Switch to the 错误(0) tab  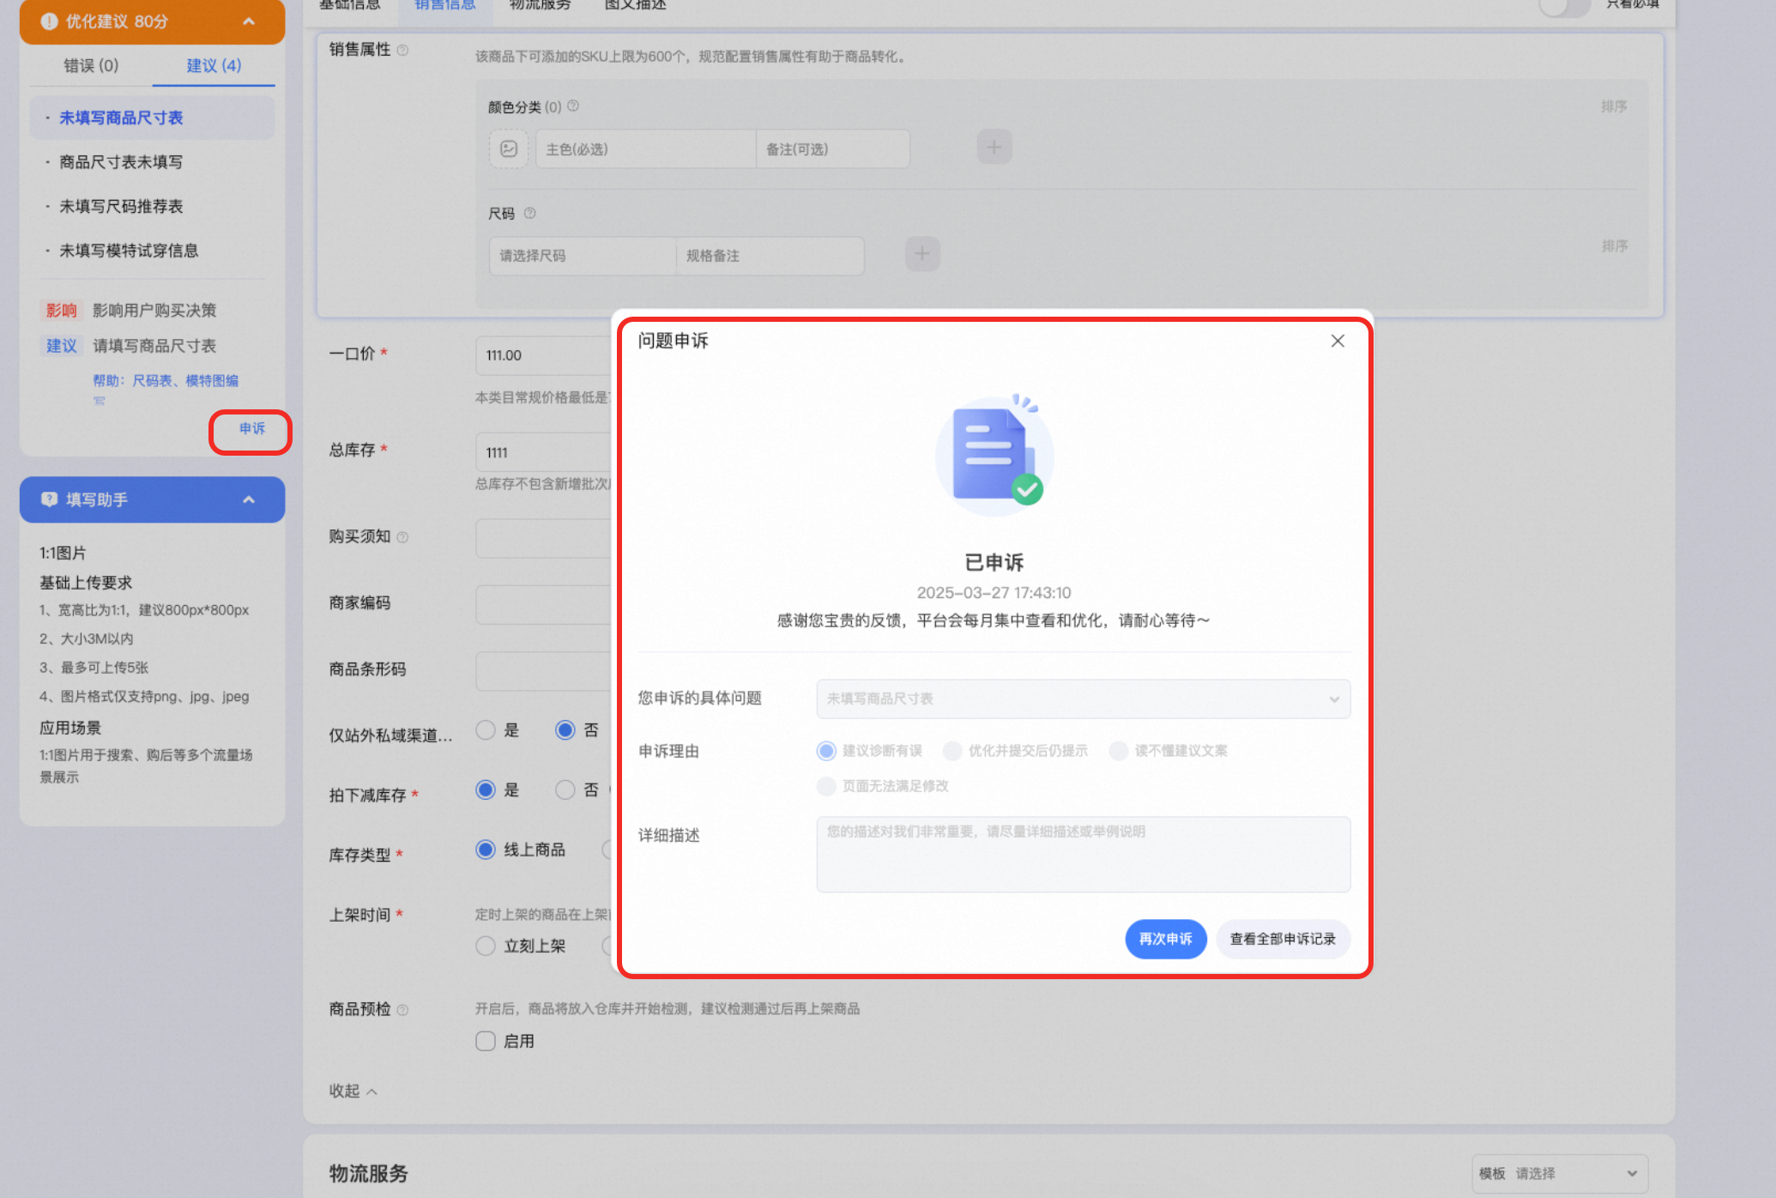[x=90, y=64]
